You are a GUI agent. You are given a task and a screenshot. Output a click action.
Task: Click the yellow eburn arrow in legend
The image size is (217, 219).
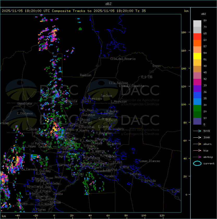[197, 144]
